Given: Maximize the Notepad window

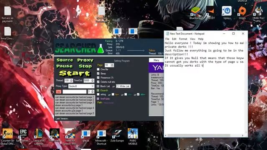Looking at the screenshot, I should [234, 34].
